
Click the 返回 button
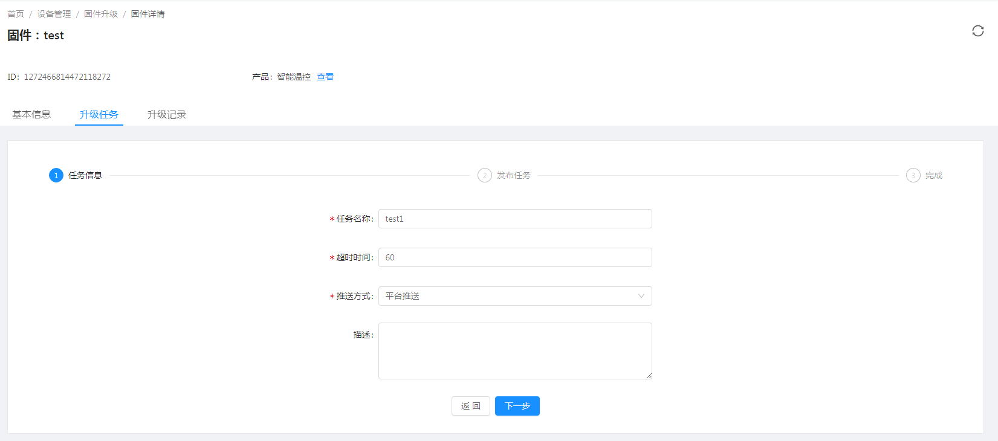tap(470, 406)
